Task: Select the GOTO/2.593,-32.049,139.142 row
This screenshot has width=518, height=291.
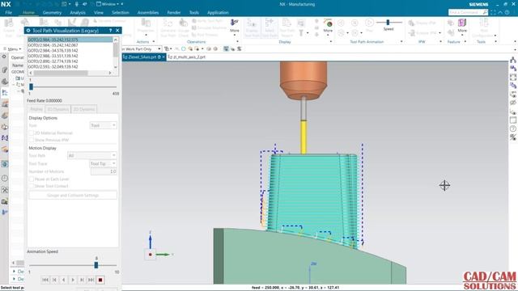Action: tap(70, 66)
